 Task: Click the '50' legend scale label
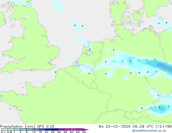[x=84, y=132]
